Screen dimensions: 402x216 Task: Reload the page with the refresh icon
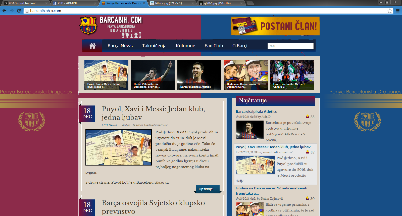click(x=19, y=11)
